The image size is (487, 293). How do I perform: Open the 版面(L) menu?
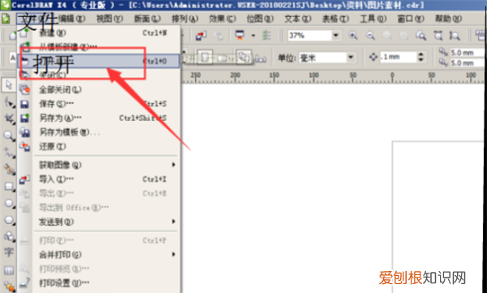(147, 19)
